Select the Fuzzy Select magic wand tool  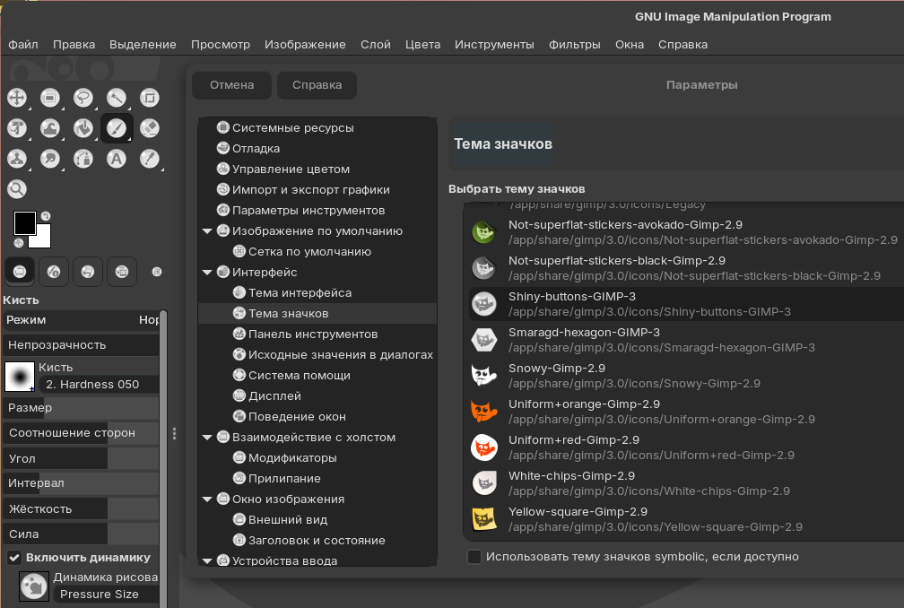click(x=117, y=98)
